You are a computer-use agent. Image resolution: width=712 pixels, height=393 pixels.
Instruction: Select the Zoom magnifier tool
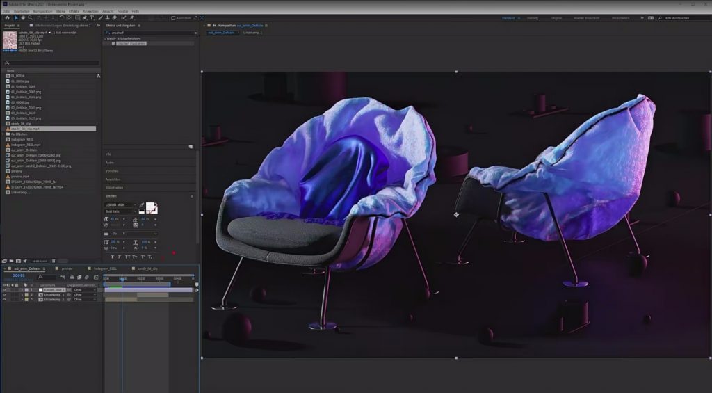pos(31,18)
